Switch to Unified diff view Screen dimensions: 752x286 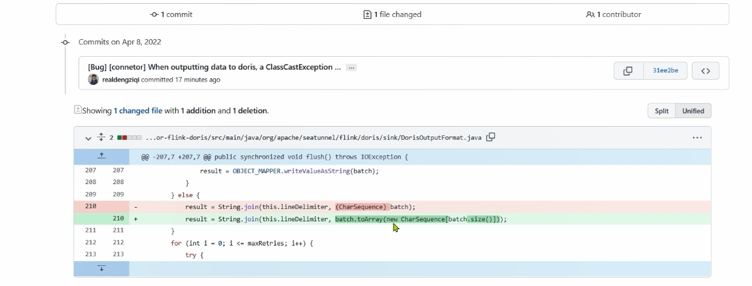pos(693,111)
